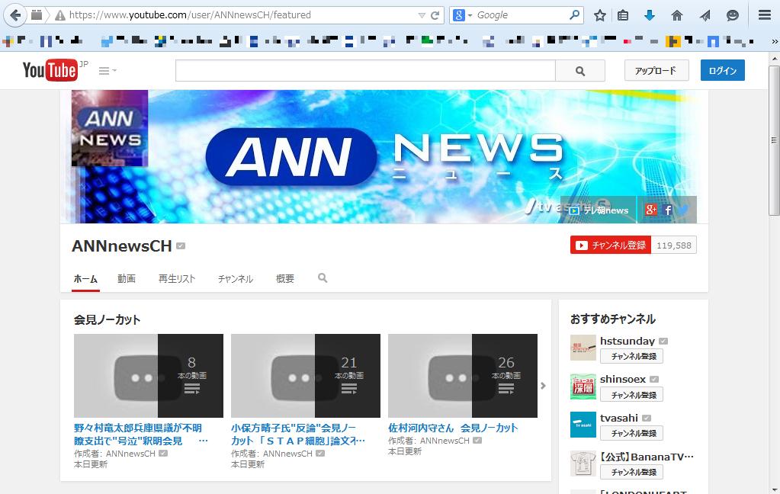
Task: Show next playlists with the right chevron
Action: tap(543, 386)
